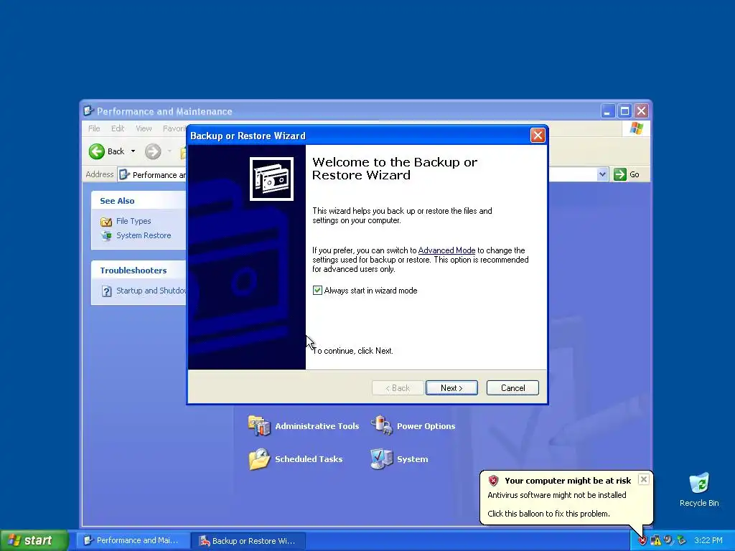Viewport: 735px width, 551px height.
Task: Close the security warning balloon
Action: (644, 479)
